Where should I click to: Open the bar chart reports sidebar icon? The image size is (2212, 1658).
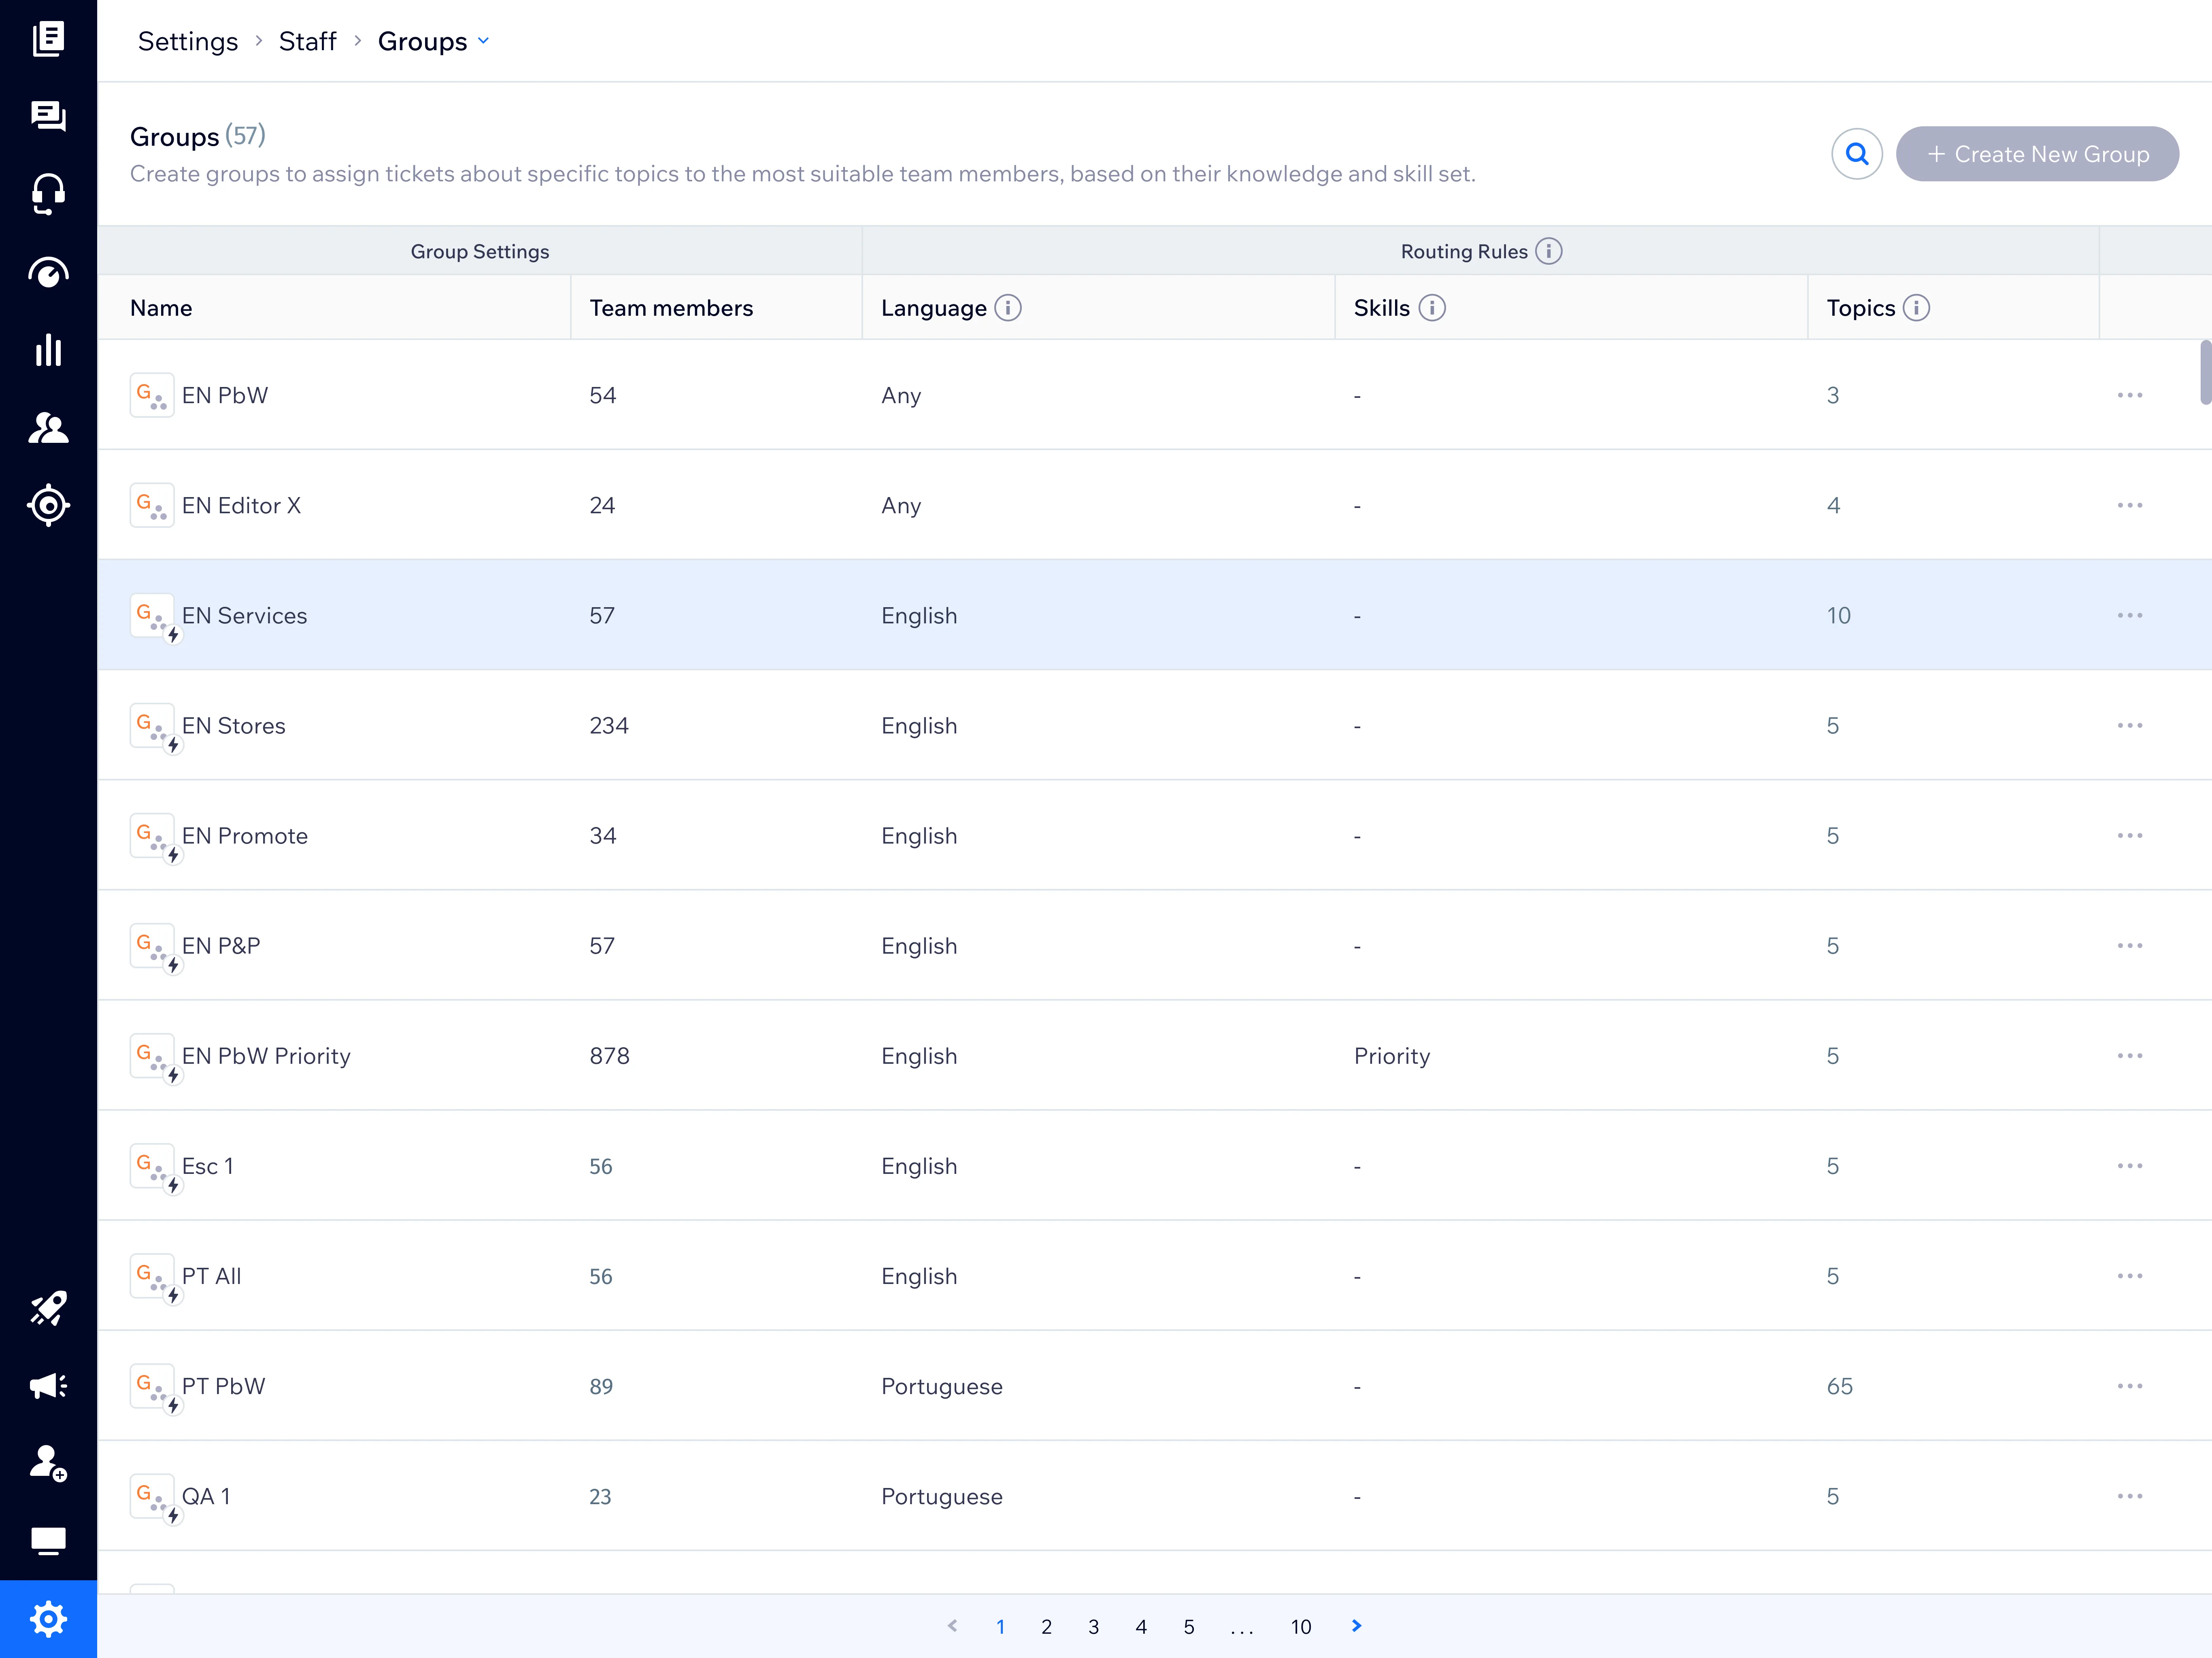click(48, 350)
